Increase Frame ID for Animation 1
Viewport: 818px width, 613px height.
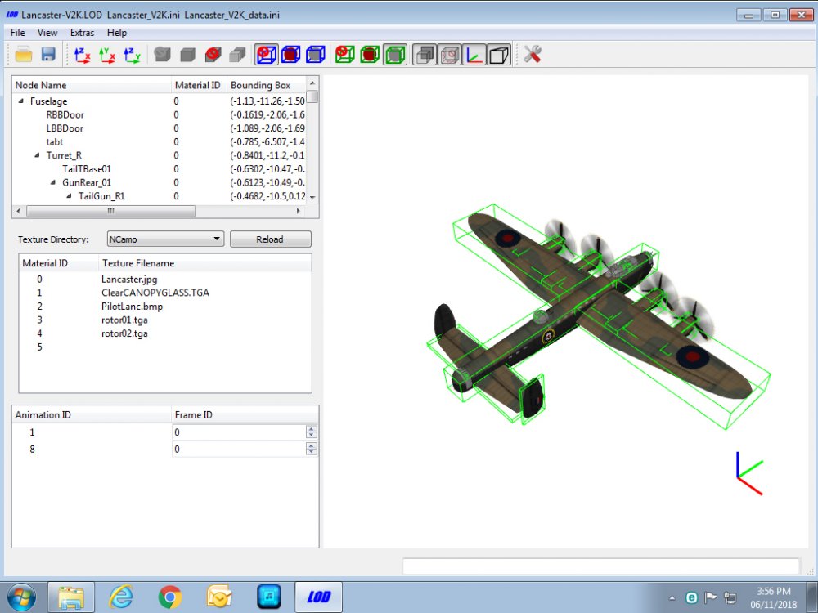pos(312,429)
